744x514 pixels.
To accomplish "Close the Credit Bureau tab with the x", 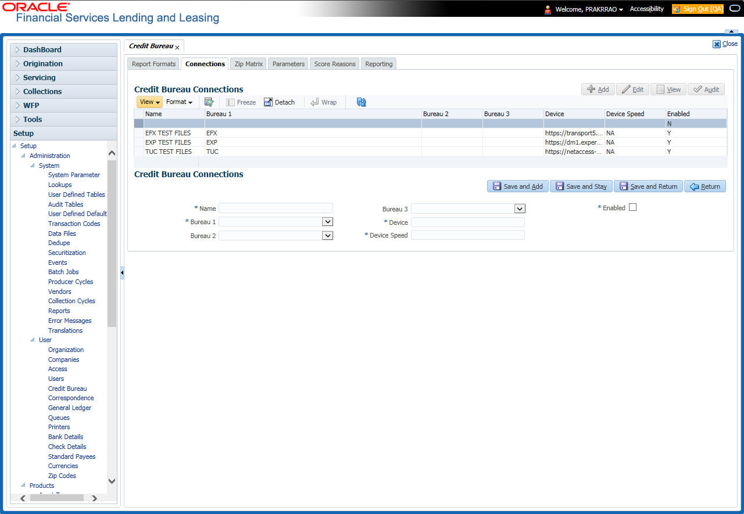I will click(x=177, y=47).
